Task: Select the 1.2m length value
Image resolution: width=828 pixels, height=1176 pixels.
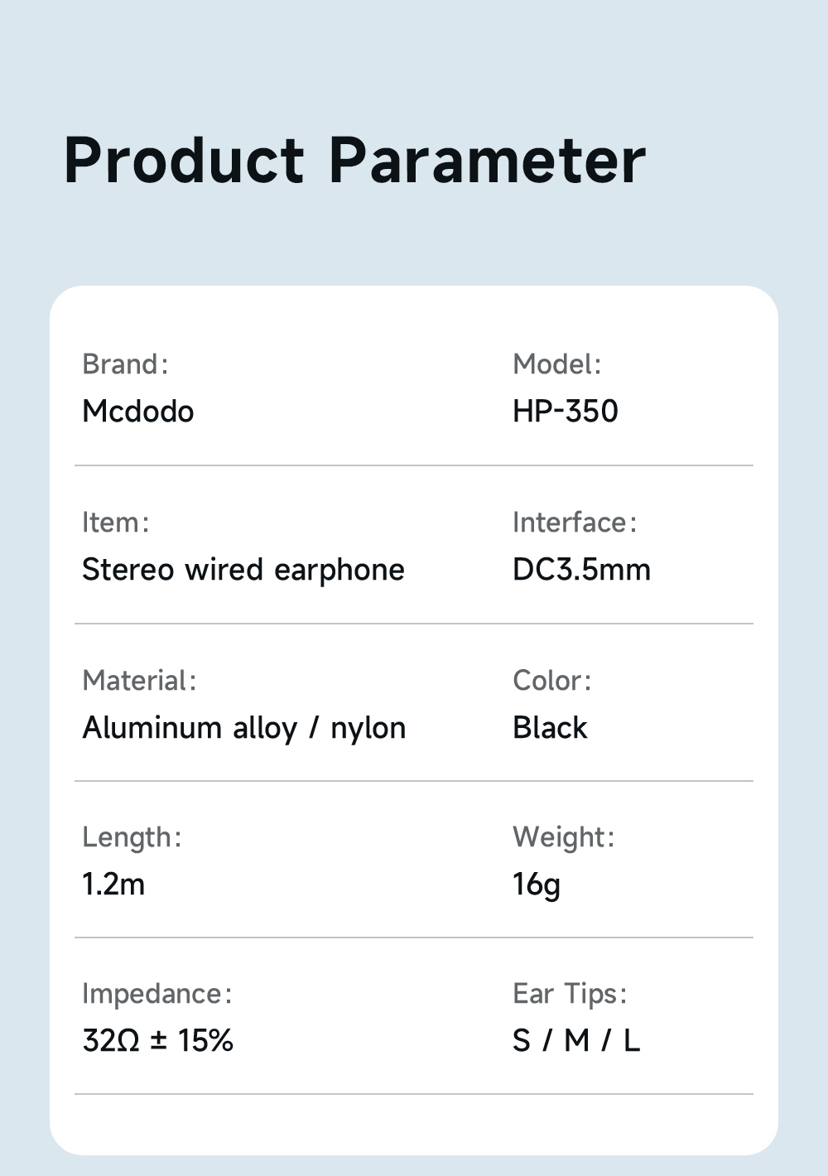Action: click(113, 884)
